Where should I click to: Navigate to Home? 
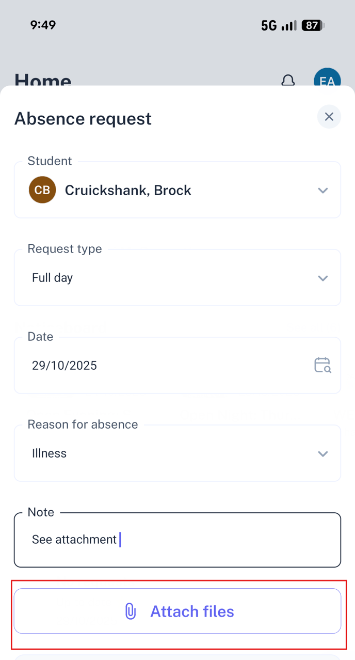tap(42, 81)
